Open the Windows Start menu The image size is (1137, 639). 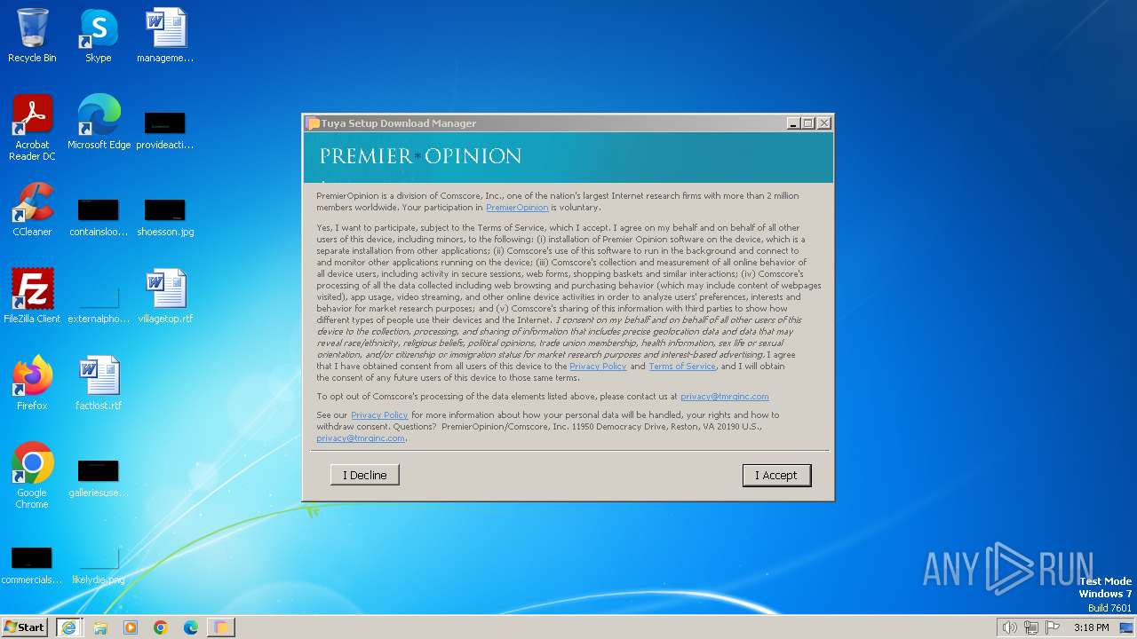[24, 627]
